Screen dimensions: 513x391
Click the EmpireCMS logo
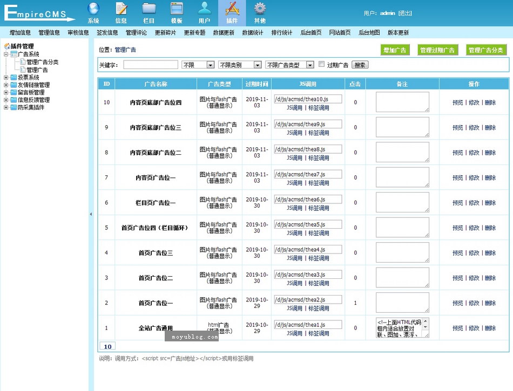[x=39, y=13]
